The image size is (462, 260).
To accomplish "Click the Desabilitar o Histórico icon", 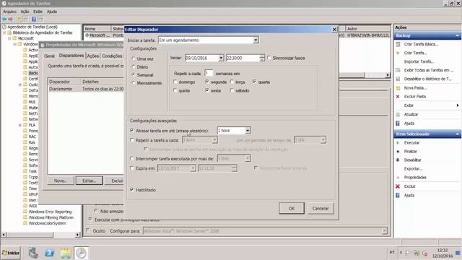I will [x=398, y=79].
